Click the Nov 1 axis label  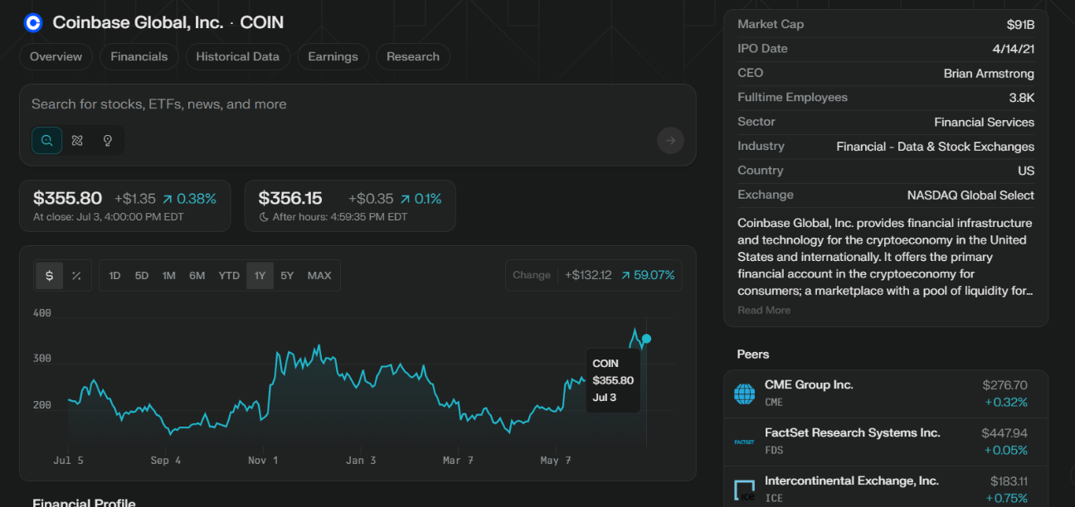tap(263, 460)
